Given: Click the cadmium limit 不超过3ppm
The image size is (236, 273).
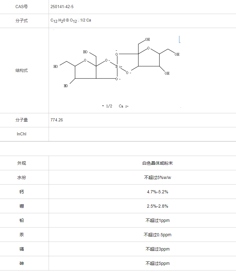Looking at the screenshot, I should pos(157,249).
